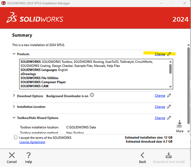Click the Cancel X icon
This screenshot has width=191, height=167.
pos(12,155)
